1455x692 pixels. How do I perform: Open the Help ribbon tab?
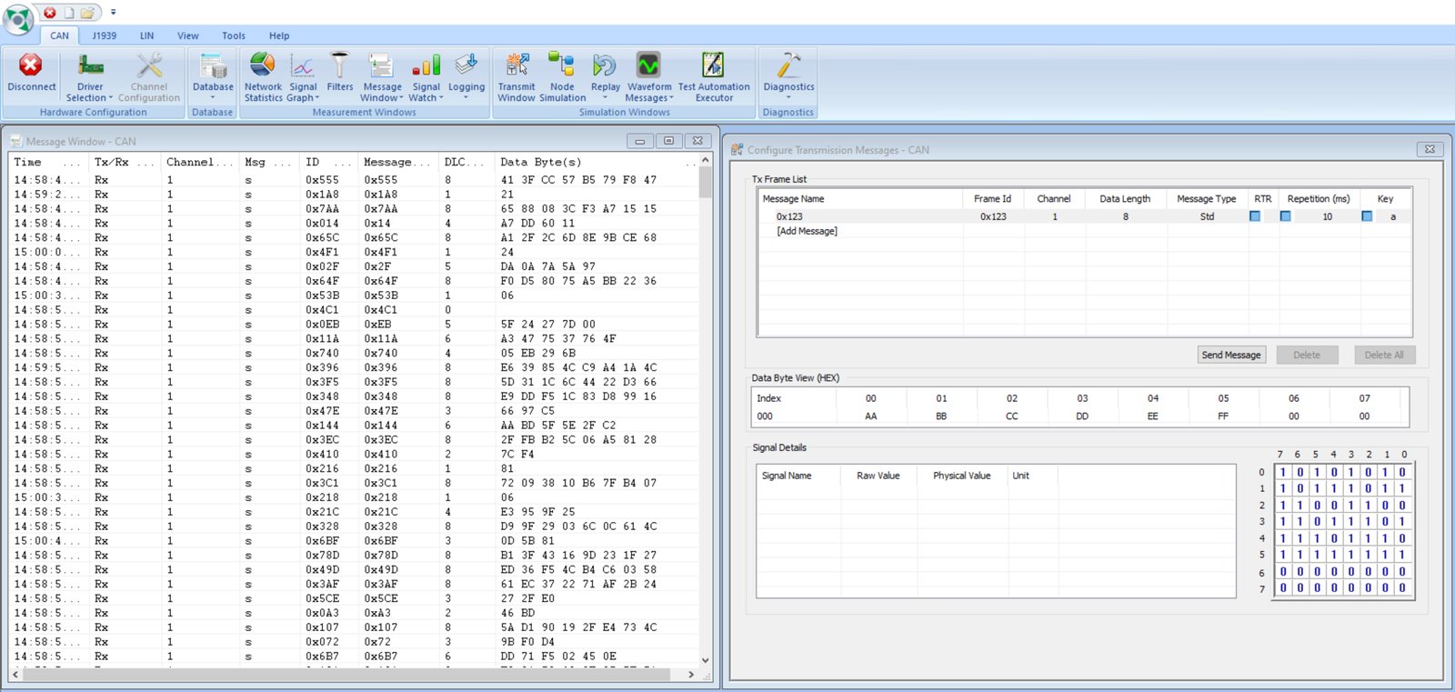279,35
